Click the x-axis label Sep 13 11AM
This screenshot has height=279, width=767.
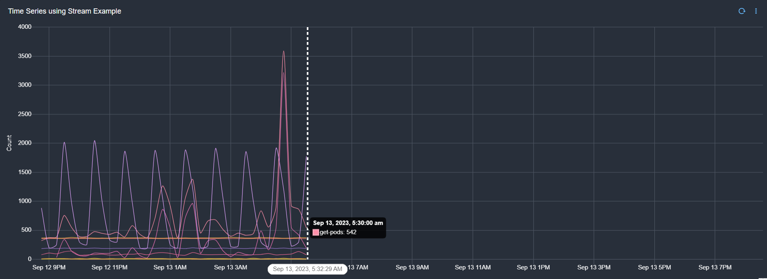point(473,267)
